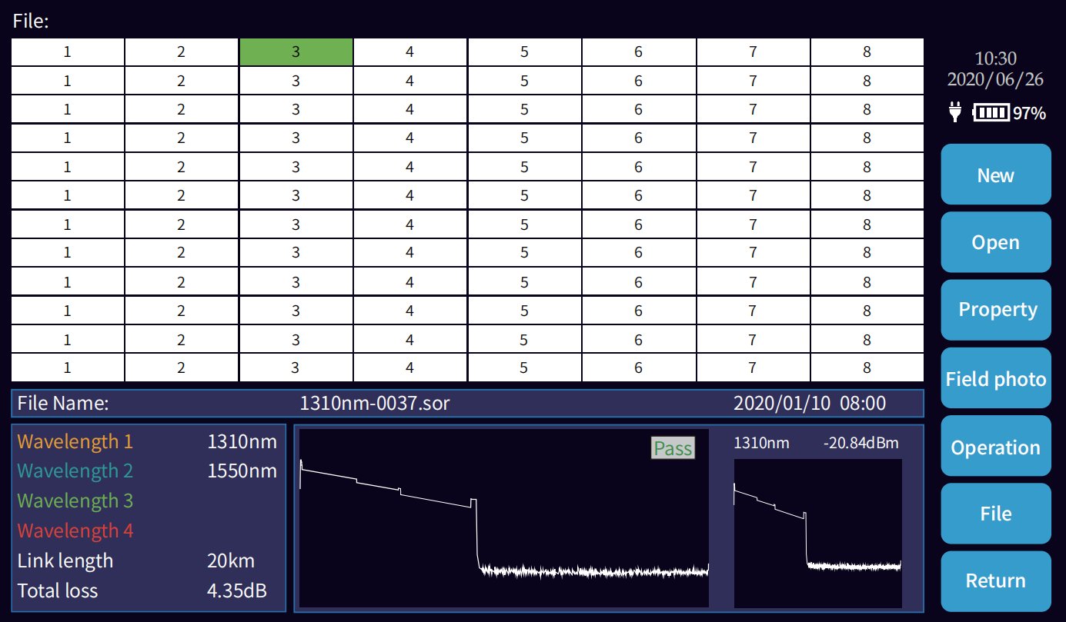Click the 20km link length value

[x=230, y=561]
